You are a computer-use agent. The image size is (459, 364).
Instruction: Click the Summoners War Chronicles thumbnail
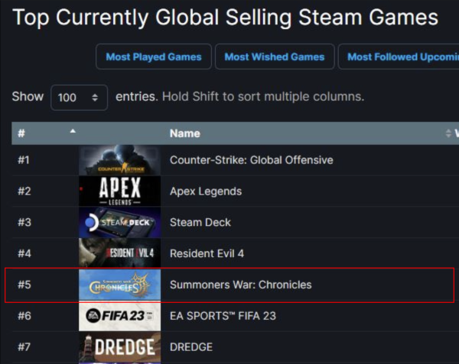click(x=119, y=285)
